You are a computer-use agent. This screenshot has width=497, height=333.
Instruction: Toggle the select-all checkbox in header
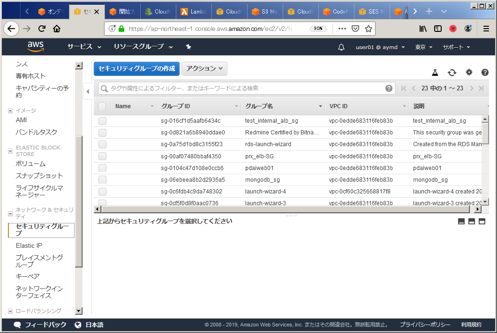tap(102, 106)
